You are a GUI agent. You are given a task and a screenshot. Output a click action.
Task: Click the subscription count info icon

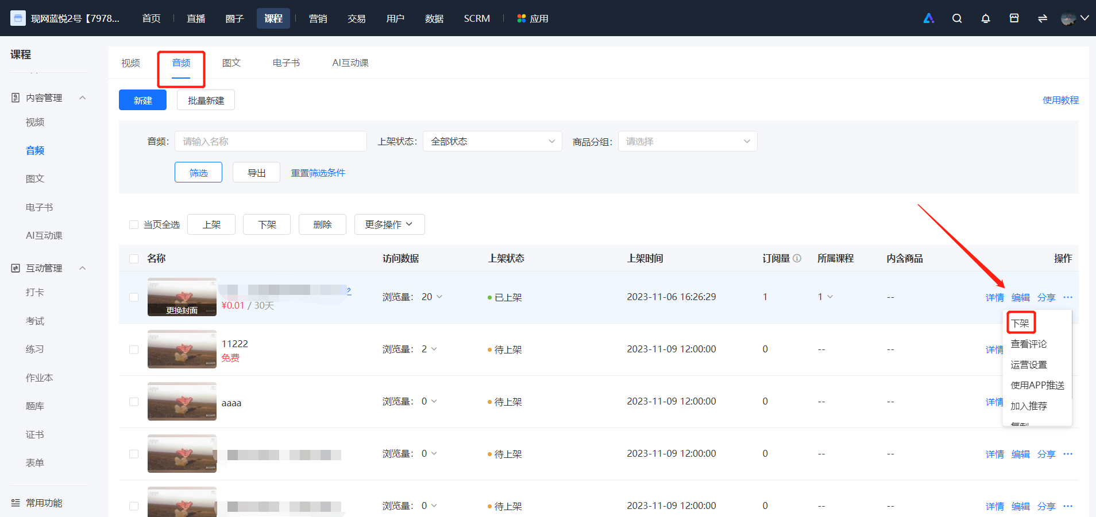pyautogui.click(x=797, y=258)
